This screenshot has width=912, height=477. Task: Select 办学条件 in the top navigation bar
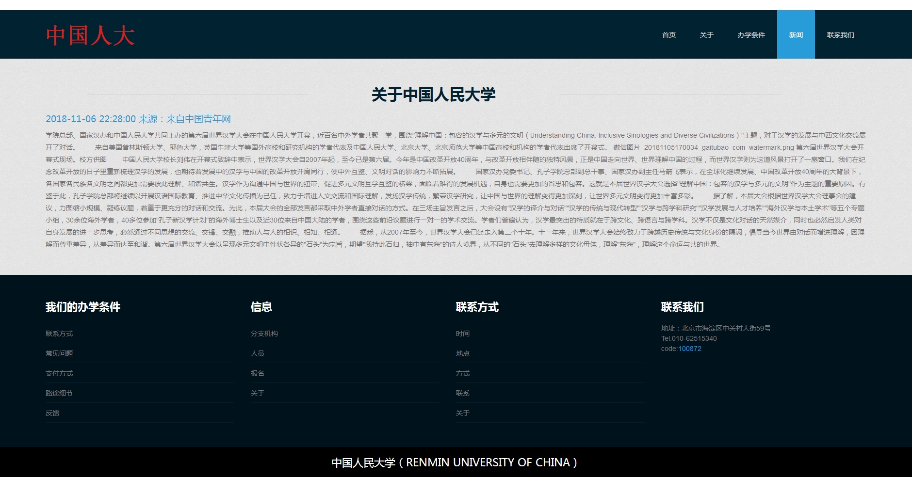pos(751,35)
